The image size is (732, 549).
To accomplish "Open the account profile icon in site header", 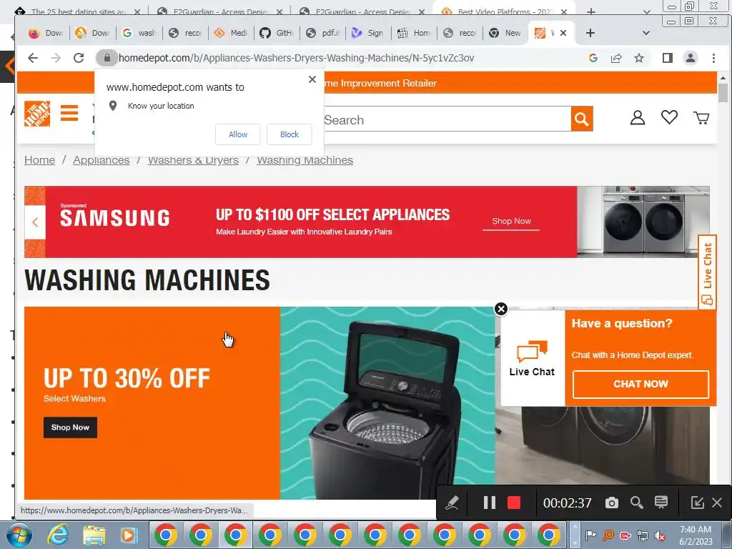I will (x=637, y=118).
